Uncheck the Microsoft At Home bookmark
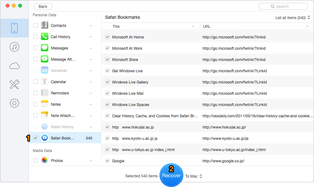The image size is (314, 187). tap(107, 37)
